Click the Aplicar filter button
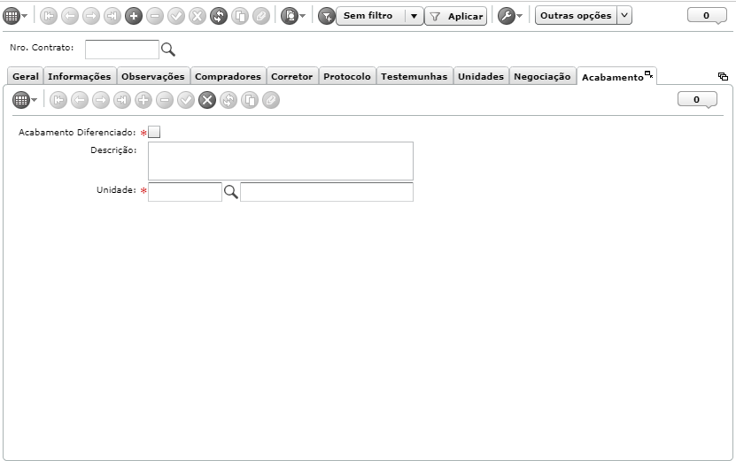 pos(456,16)
